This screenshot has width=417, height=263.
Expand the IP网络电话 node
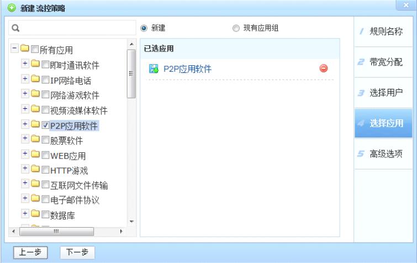[25, 78]
